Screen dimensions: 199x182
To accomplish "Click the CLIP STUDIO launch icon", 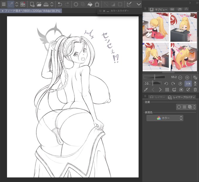I will click(11, 4).
